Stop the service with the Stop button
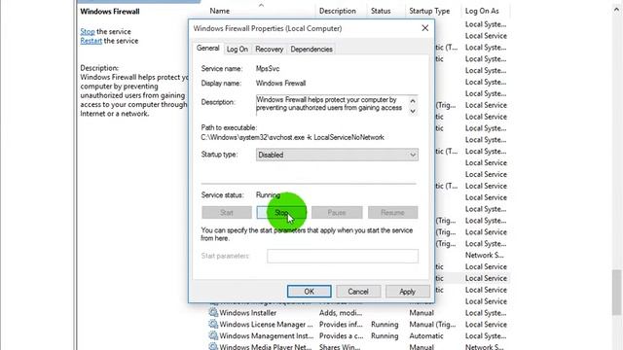The width and height of the screenshot is (623, 350). 281,213
